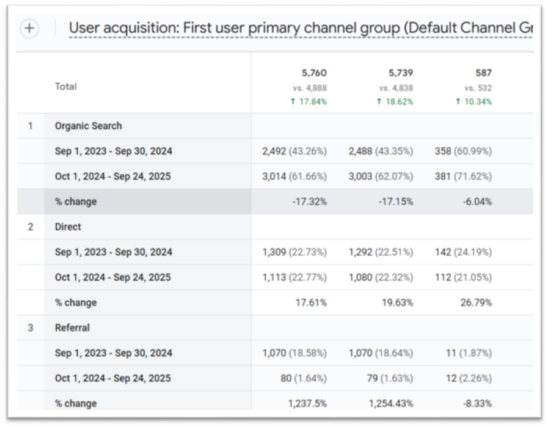Select the Referral channel row
The image size is (548, 427).
pyautogui.click(x=72, y=327)
